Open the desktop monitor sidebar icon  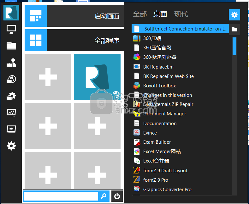(11, 29)
